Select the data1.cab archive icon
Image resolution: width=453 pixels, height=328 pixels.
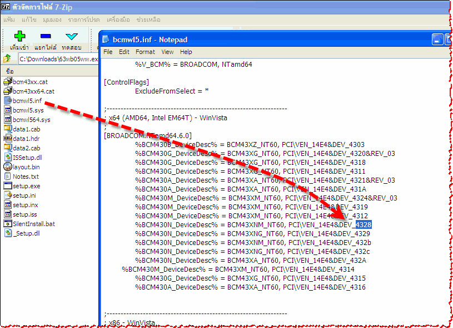coord(8,129)
